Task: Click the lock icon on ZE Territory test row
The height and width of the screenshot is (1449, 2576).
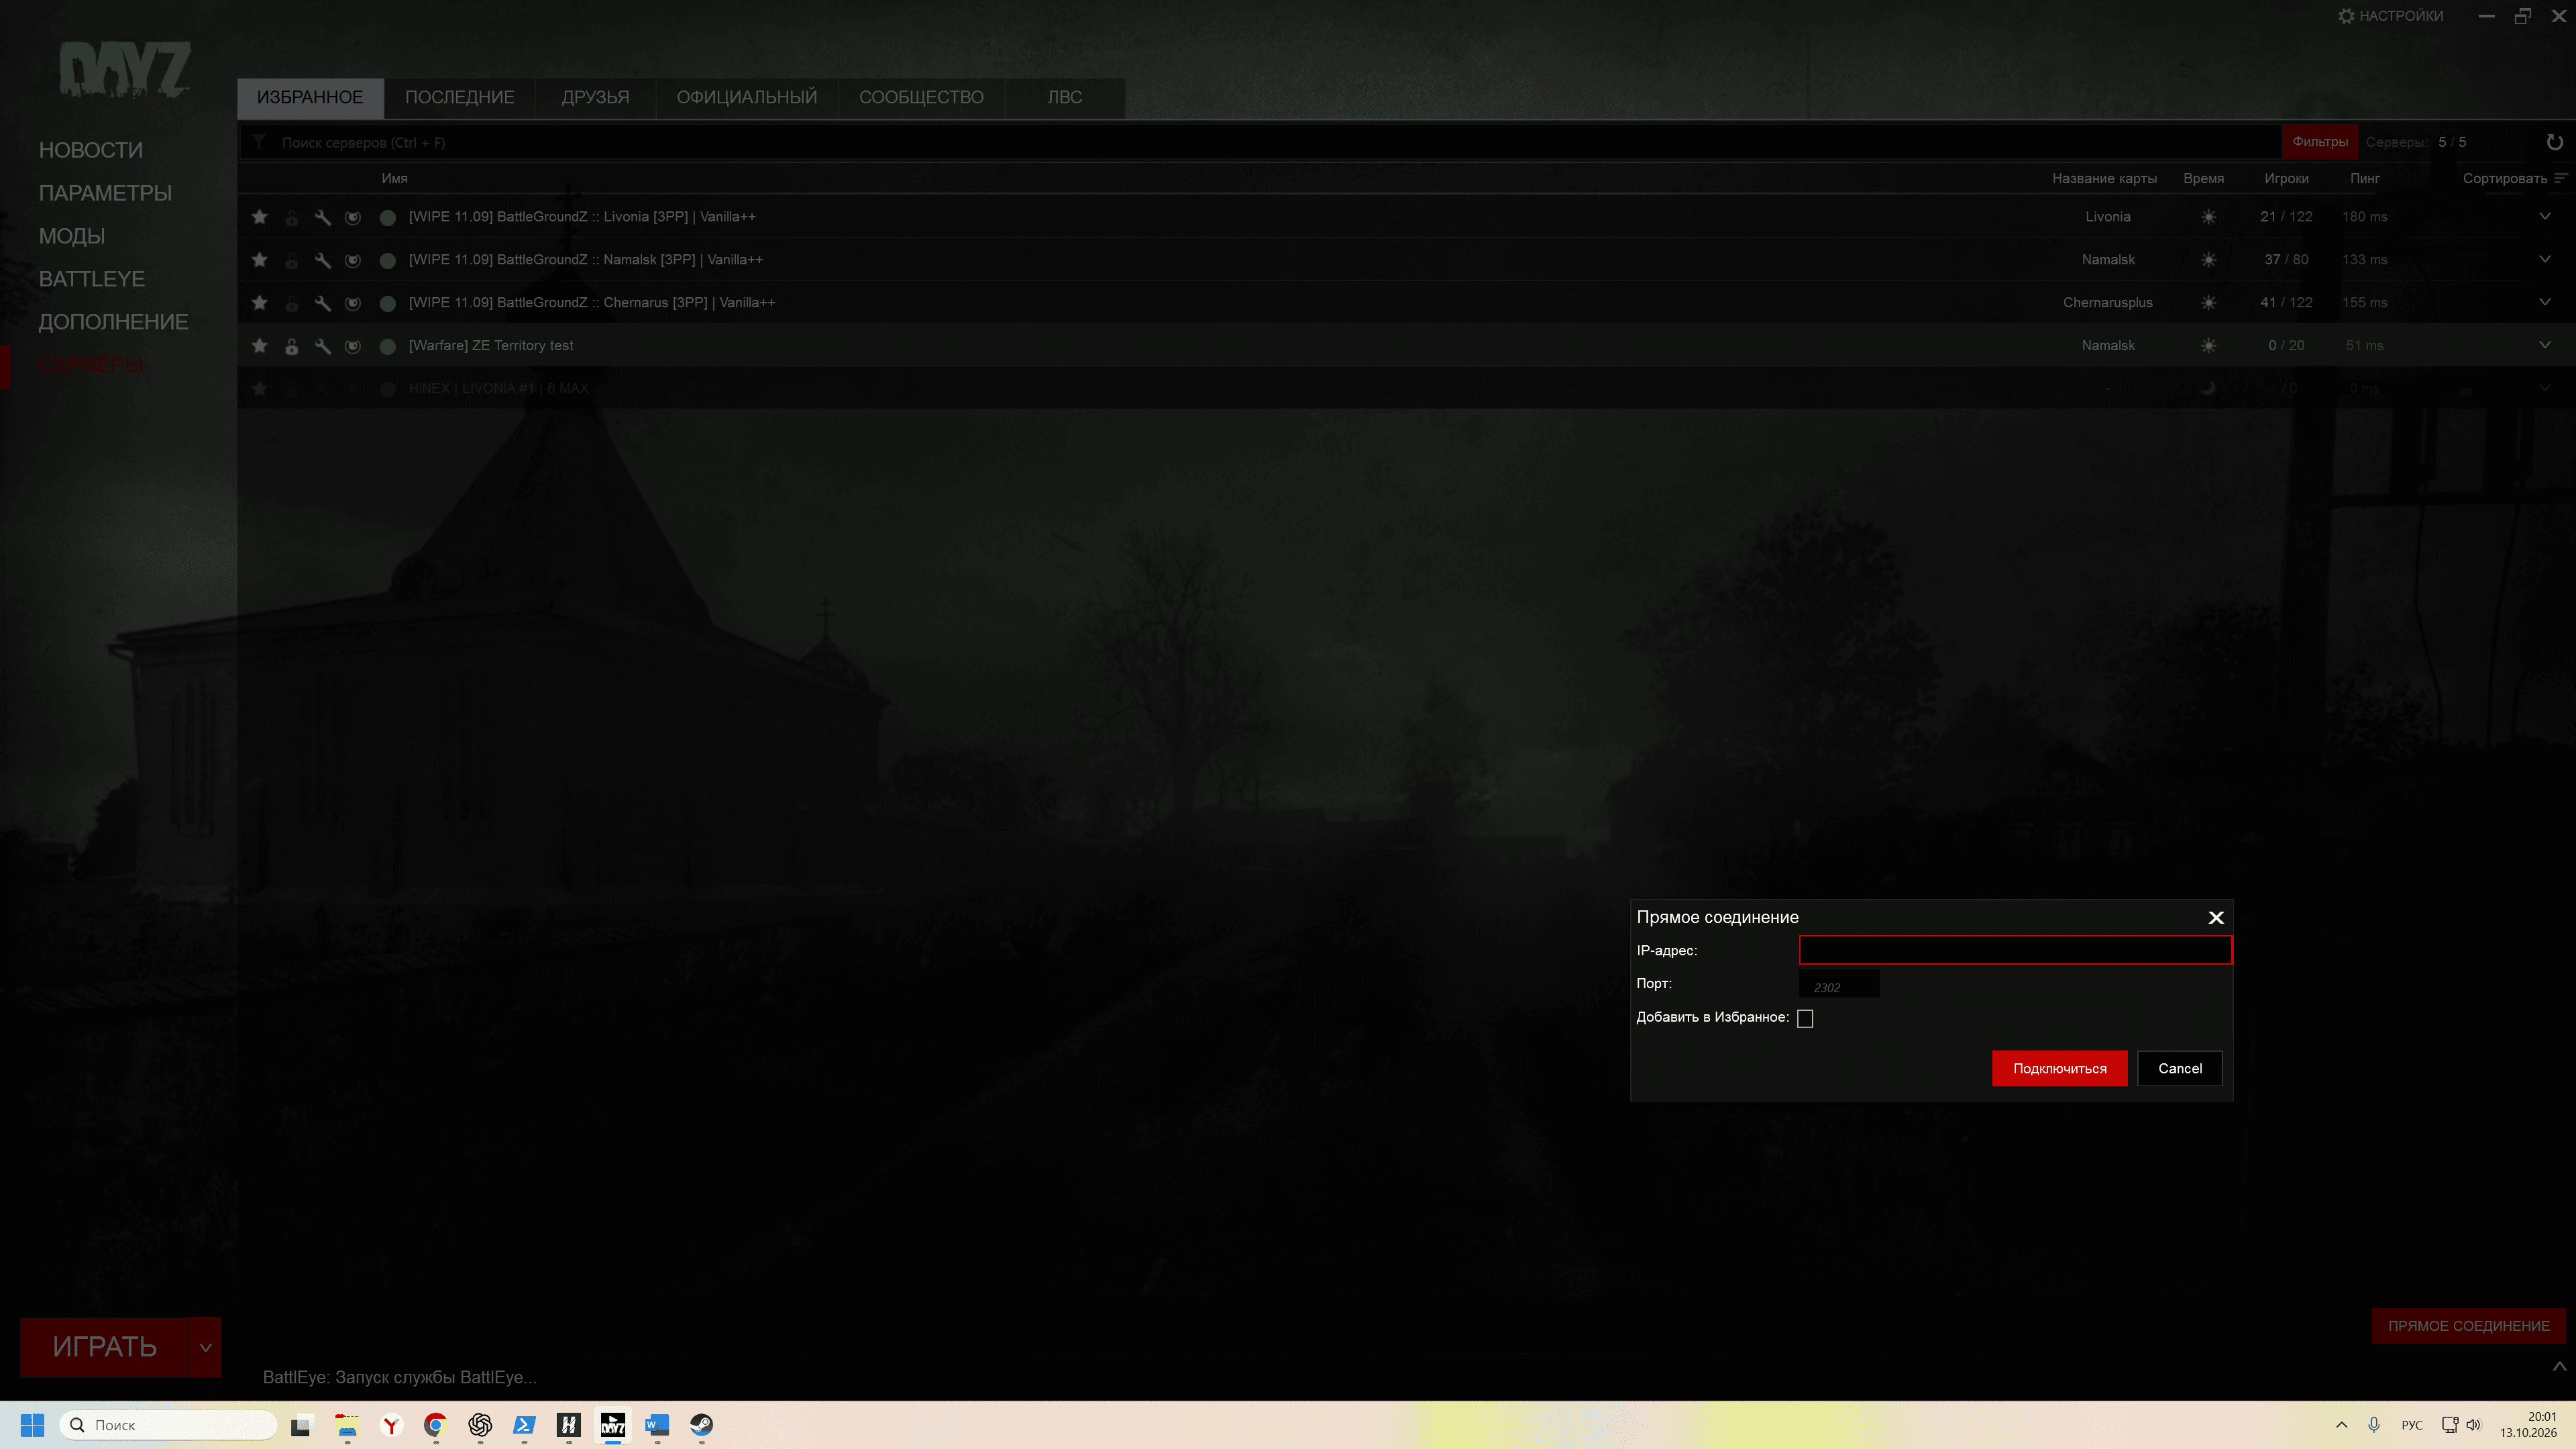Action: 291,346
